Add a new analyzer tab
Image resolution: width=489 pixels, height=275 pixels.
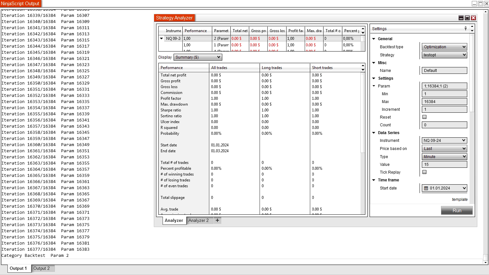pyautogui.click(x=217, y=220)
